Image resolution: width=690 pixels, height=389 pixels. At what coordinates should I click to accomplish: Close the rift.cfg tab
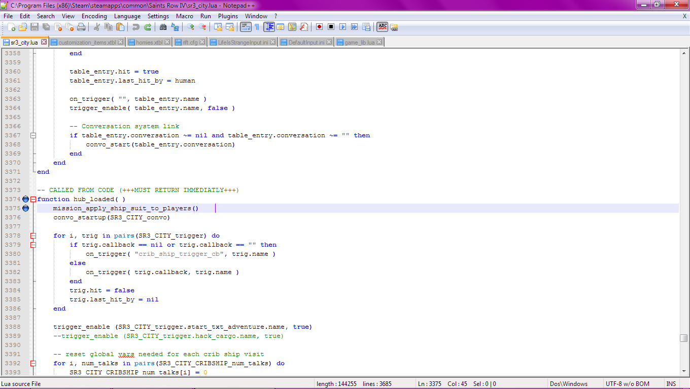(x=202, y=42)
